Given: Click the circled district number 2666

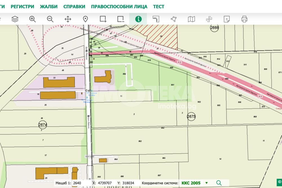Looking at the screenshot, I should pos(214,28).
